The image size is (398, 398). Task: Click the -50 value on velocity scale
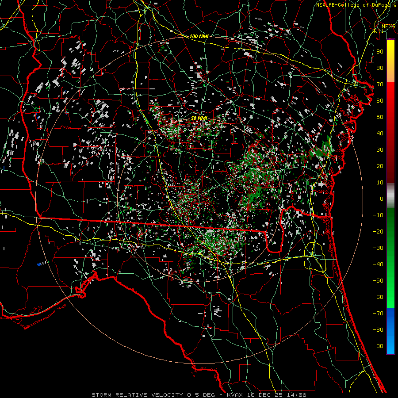pyautogui.click(x=378, y=281)
